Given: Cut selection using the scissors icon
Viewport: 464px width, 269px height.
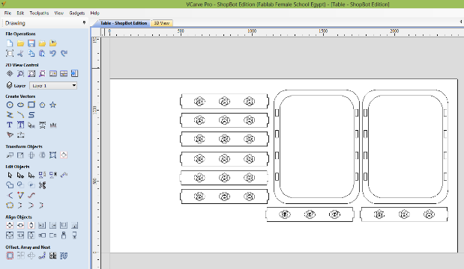Looking at the screenshot, I should [20, 53].
